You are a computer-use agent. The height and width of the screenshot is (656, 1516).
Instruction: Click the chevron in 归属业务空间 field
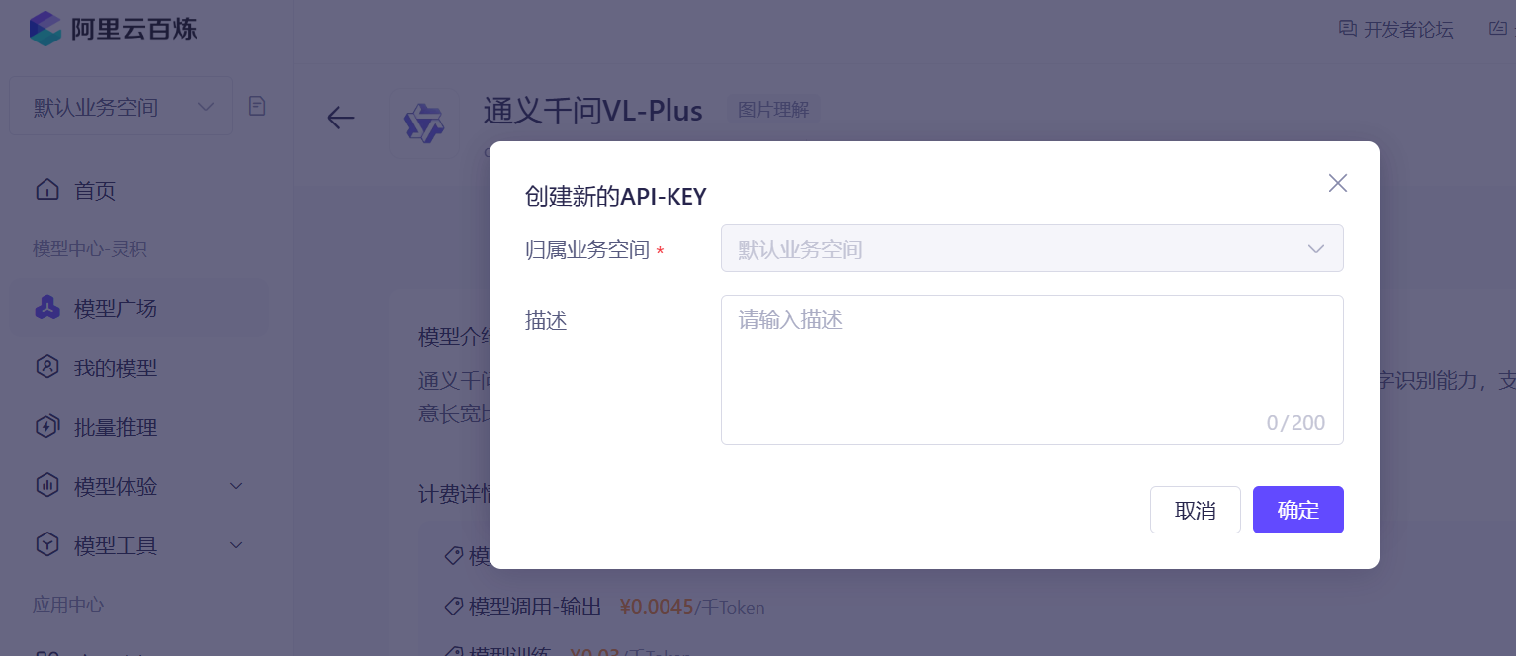pos(1316,249)
